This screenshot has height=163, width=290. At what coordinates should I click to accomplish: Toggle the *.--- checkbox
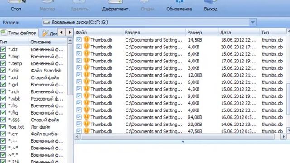tap(3, 141)
